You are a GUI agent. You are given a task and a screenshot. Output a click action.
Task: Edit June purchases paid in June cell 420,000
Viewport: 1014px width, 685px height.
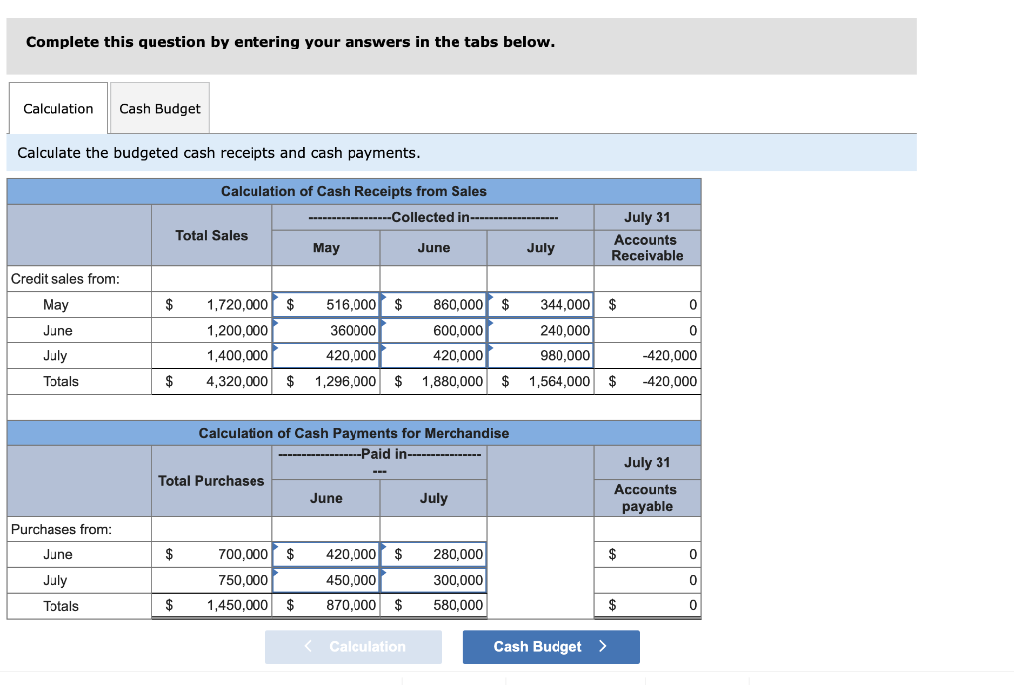click(337, 554)
